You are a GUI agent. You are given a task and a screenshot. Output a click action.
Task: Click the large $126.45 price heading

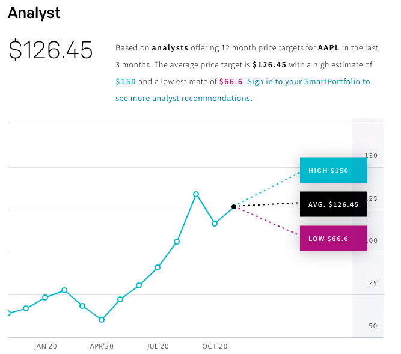(51, 50)
